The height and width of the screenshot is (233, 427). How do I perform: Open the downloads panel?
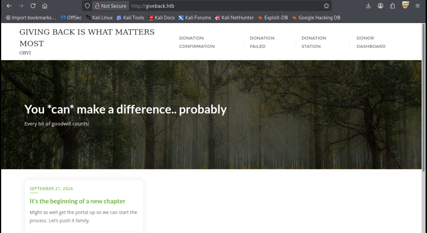tap(368, 6)
